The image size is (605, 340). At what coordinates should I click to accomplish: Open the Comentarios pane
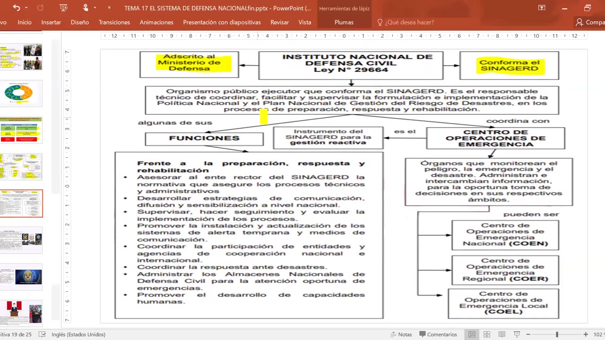(438, 334)
